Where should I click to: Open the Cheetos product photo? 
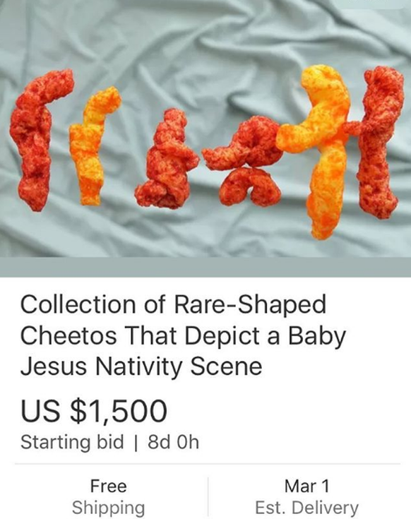205,129
